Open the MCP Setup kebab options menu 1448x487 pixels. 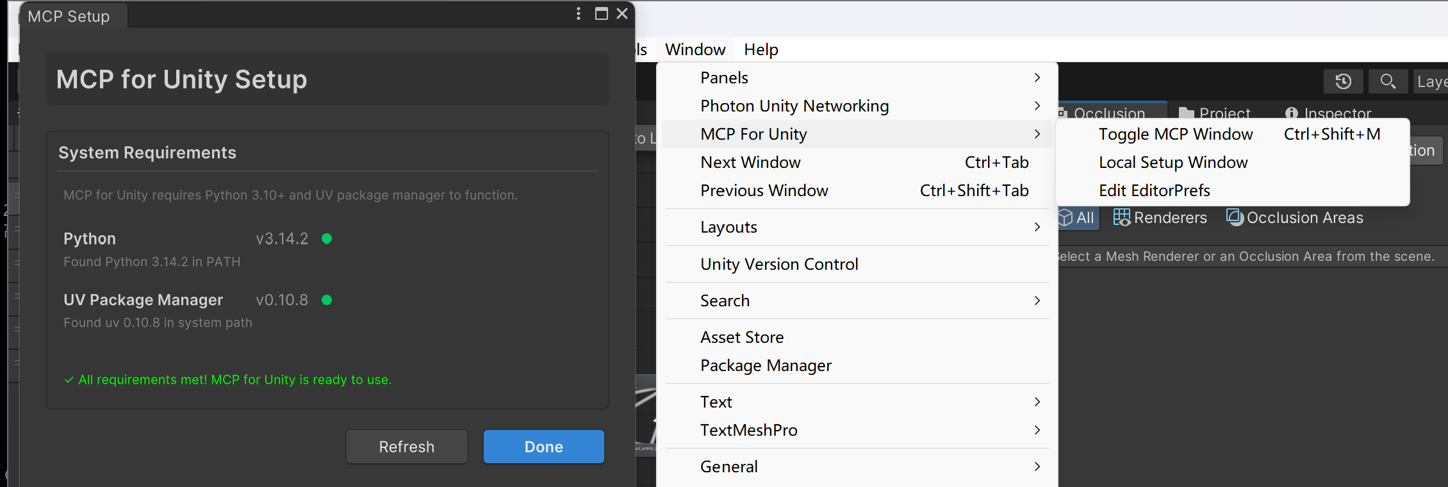[x=579, y=13]
